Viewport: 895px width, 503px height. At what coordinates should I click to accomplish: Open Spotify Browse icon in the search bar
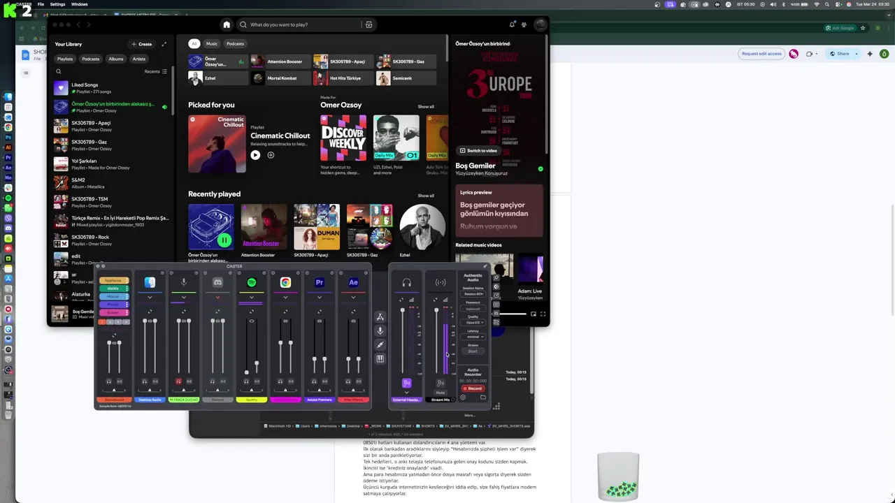tap(368, 24)
